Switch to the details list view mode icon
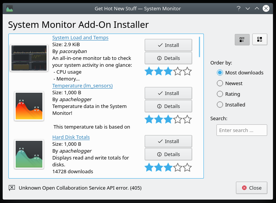The height and width of the screenshot is (203, 276). 242,40
